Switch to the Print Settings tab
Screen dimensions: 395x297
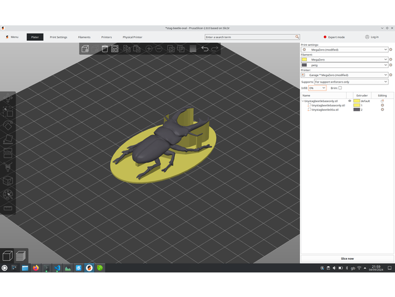[58, 37]
